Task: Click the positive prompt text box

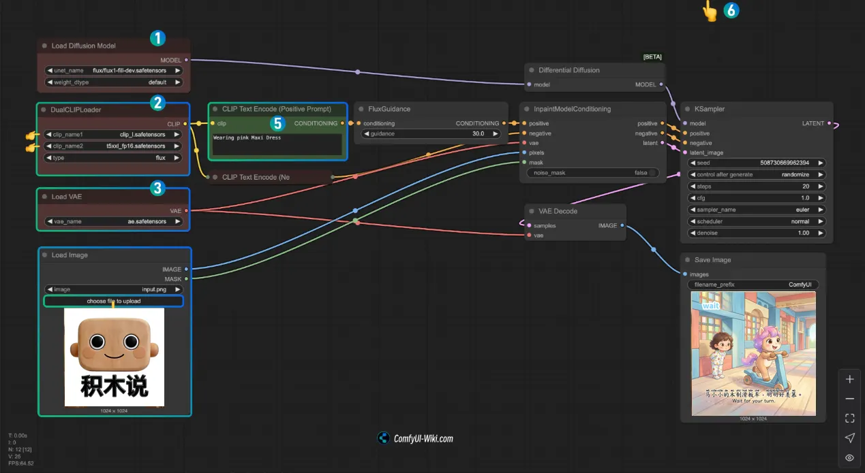Action: (x=277, y=144)
